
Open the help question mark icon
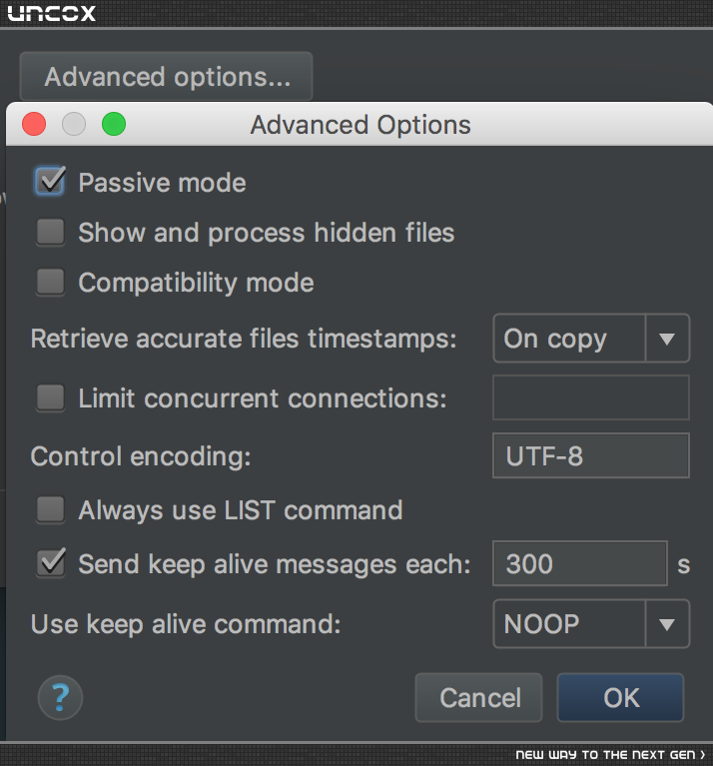coord(60,698)
